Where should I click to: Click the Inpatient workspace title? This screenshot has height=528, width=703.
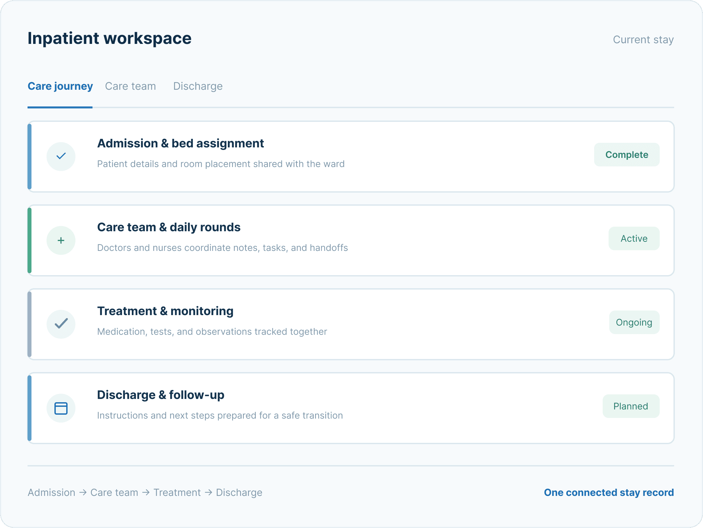(110, 38)
